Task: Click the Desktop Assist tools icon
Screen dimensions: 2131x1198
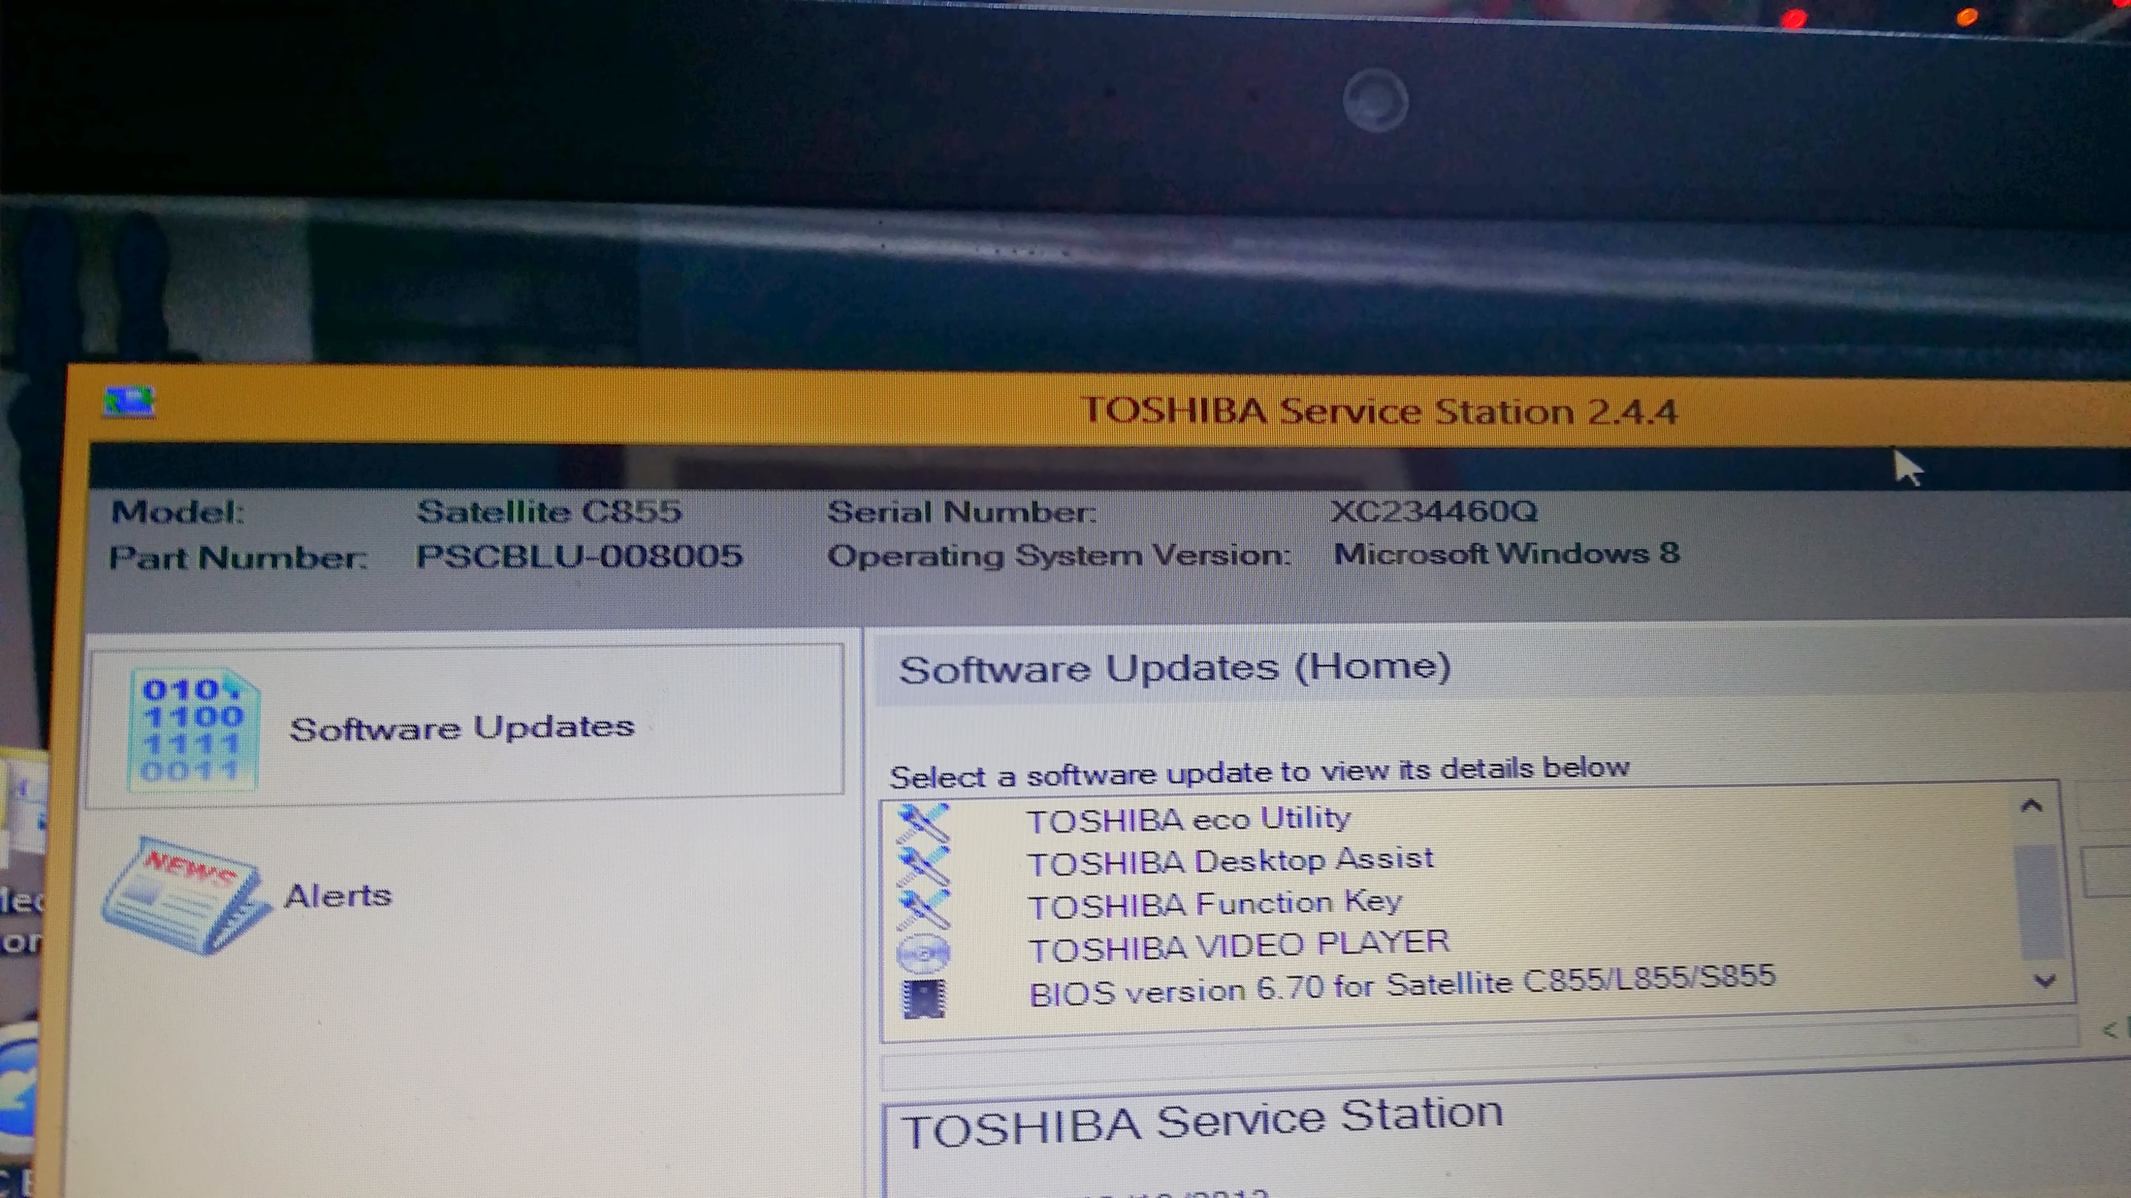Action: pyautogui.click(x=923, y=866)
